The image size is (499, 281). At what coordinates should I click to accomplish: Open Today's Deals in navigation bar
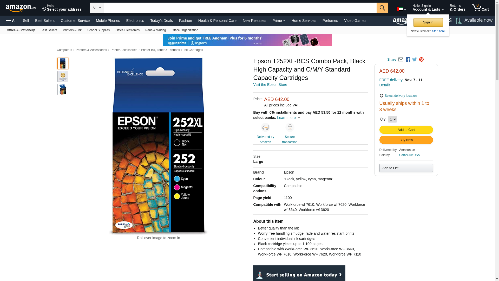click(161, 21)
